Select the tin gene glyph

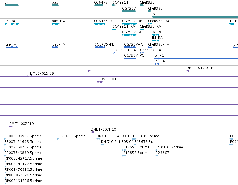pyautogui.click(x=12, y=5)
